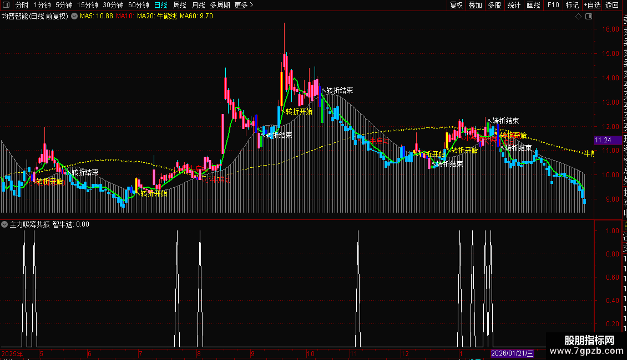Switch to the 5分钟 period
Image resolution: width=627 pixels, height=360 pixels.
click(64, 5)
